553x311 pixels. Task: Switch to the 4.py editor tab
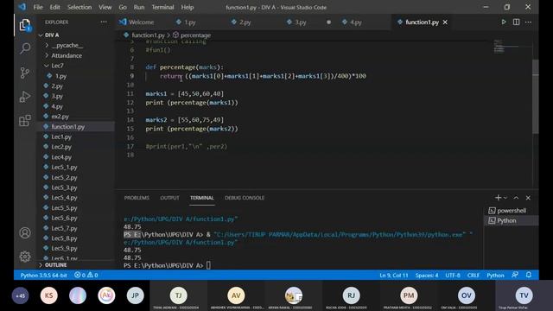[x=356, y=22]
